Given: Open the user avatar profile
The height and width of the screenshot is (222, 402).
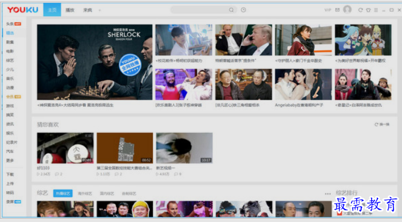Looking at the screenshot, I should point(347,10).
